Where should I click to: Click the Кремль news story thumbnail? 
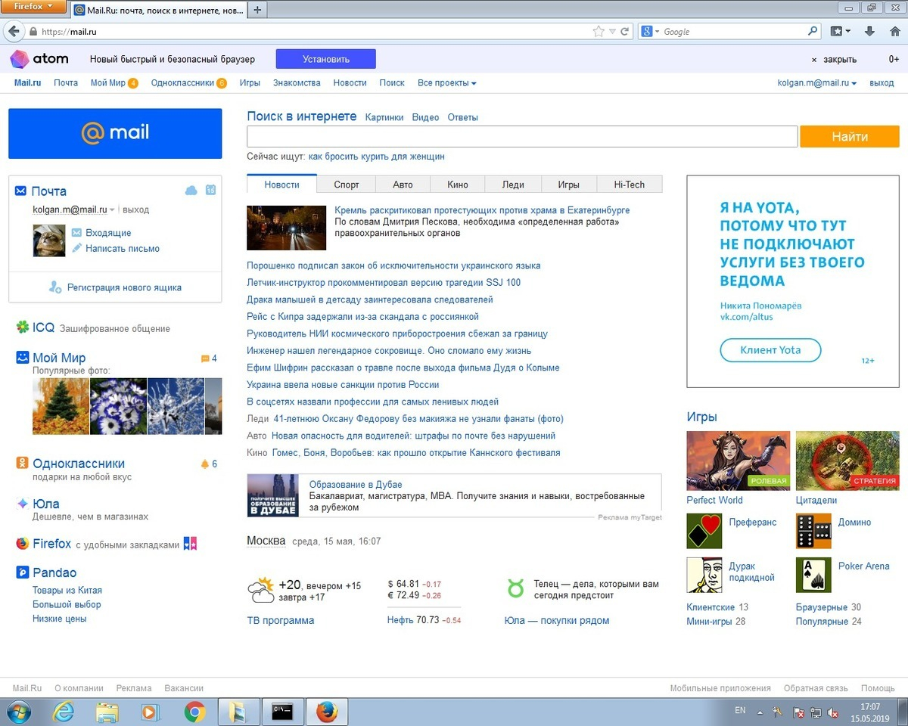tap(287, 227)
